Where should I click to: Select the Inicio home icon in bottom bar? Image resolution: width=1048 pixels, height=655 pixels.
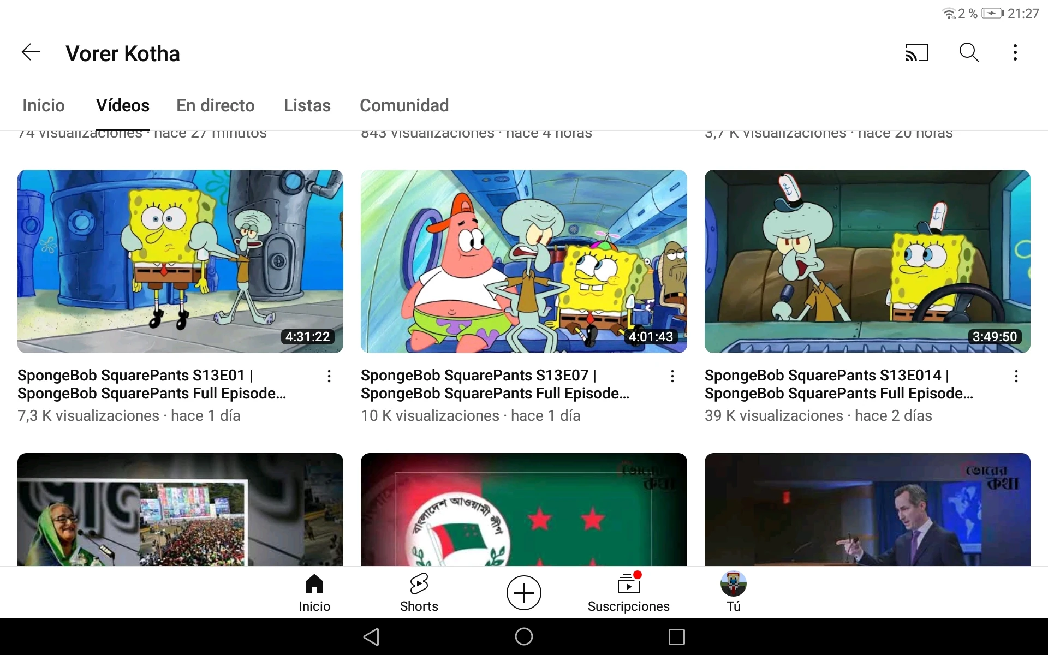click(x=314, y=592)
